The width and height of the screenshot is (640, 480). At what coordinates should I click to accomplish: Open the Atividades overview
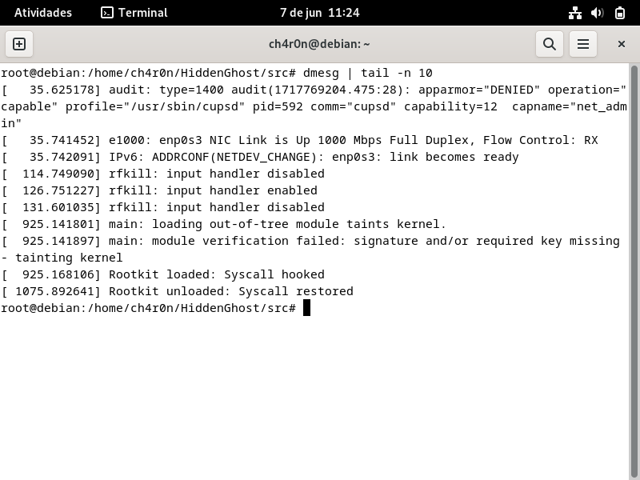click(x=43, y=13)
